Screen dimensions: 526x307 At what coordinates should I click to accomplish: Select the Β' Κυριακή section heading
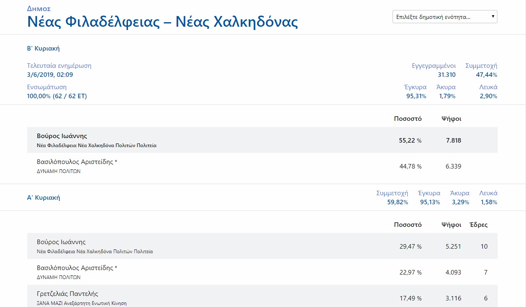[43, 48]
